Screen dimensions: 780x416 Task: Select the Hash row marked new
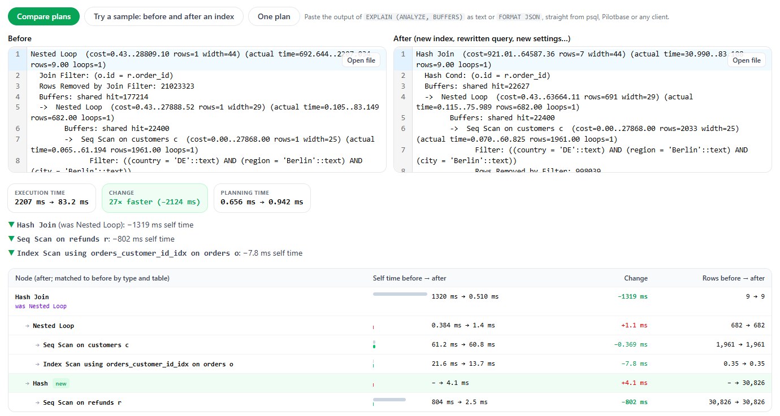point(390,383)
